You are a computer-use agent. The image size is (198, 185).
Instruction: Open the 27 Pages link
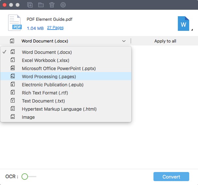55,28
